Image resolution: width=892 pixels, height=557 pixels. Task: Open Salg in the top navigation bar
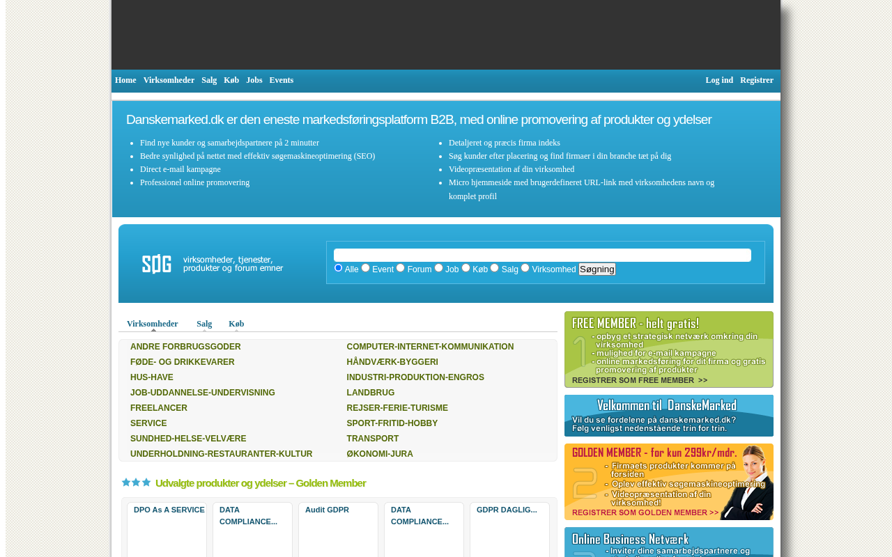(209, 80)
